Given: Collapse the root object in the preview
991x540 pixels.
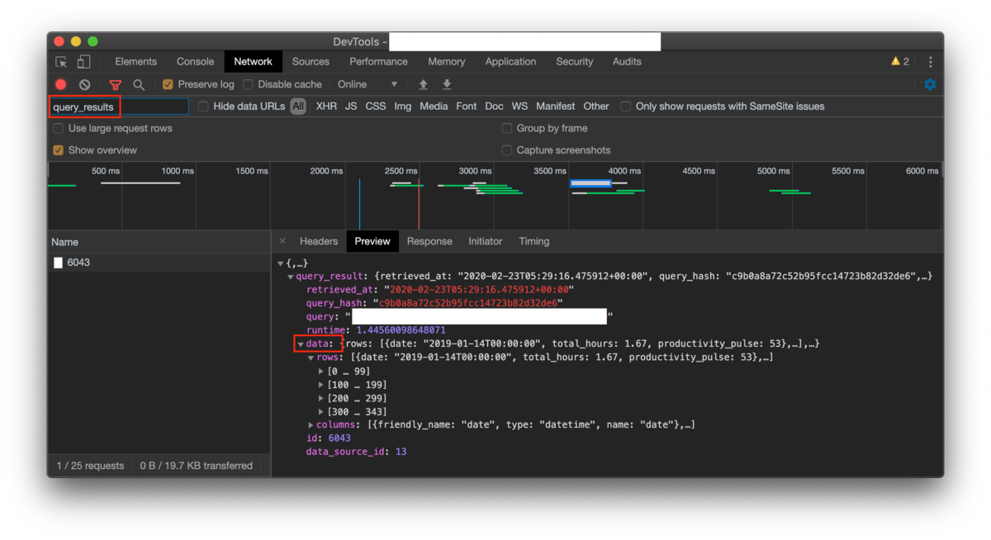Looking at the screenshot, I should (x=281, y=263).
